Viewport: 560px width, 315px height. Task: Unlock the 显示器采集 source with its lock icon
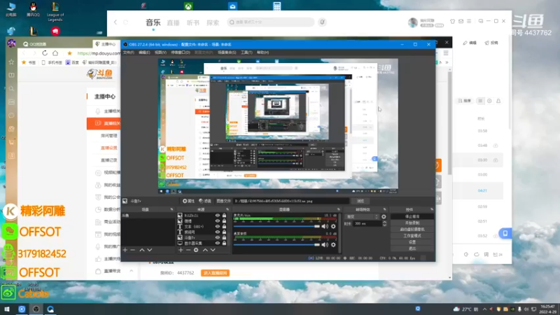[224, 243]
